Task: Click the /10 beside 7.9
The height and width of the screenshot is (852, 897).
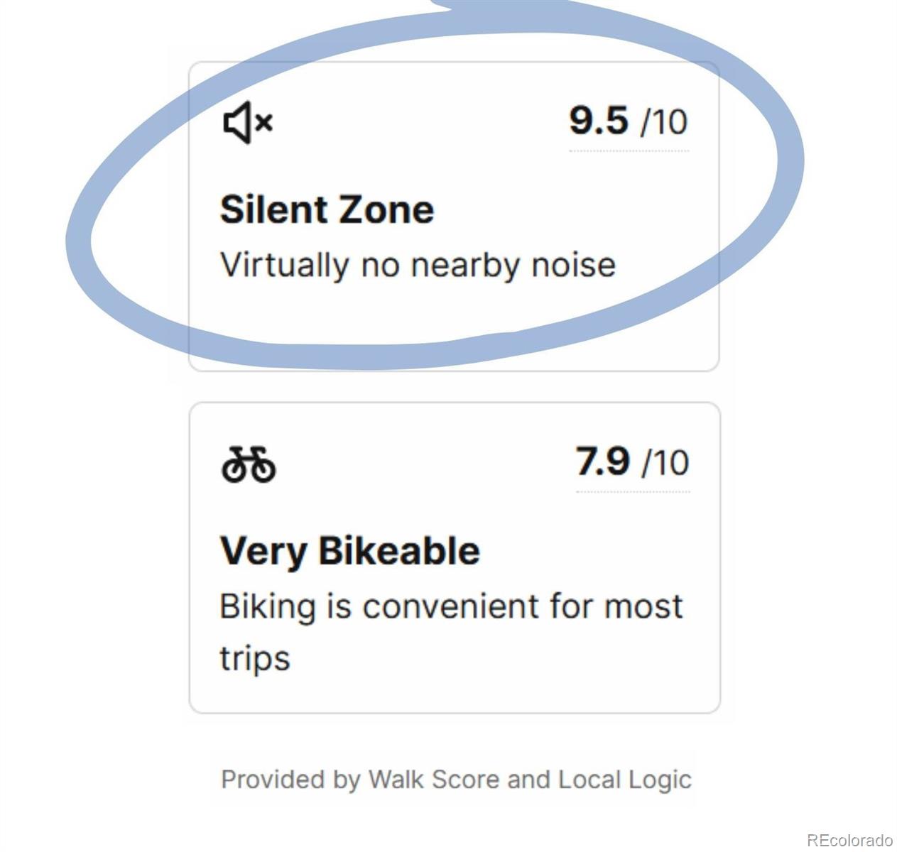Action: 665,463
